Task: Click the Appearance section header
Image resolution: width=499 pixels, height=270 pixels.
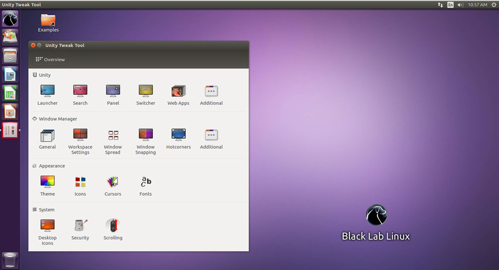Action: pos(49,166)
